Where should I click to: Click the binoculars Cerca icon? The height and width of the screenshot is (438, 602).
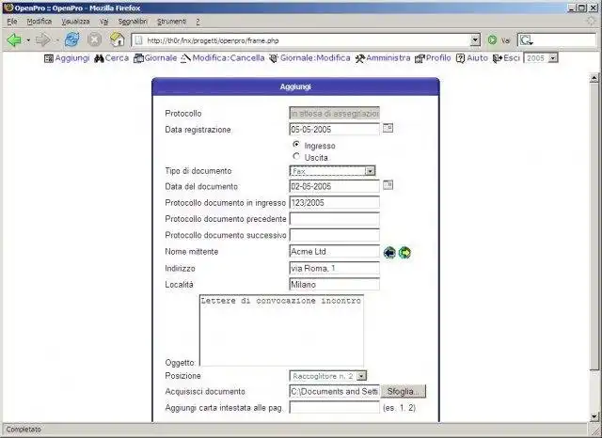click(99, 58)
